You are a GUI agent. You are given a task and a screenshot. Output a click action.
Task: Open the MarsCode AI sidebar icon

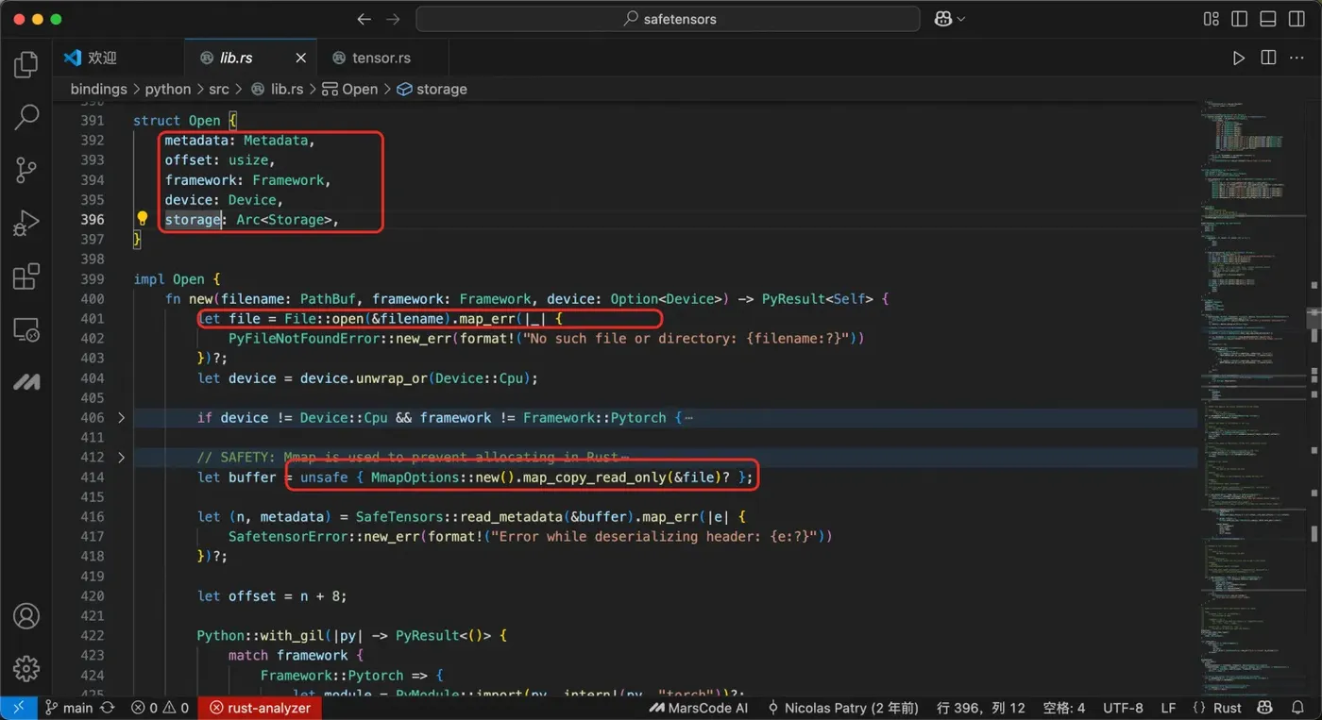pos(26,383)
